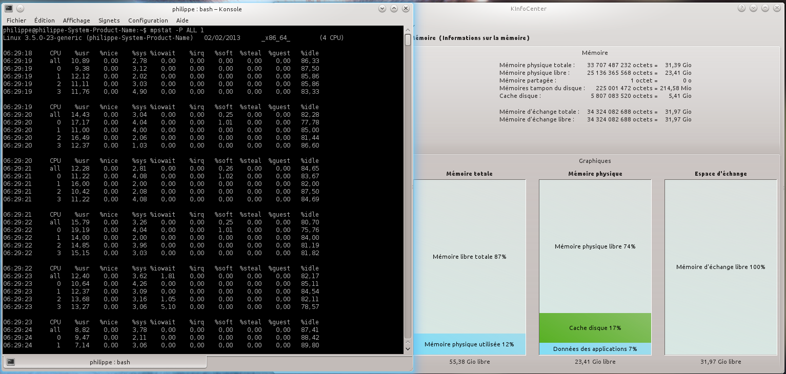Open the Affichage menu in Konsole
The image size is (786, 374).
point(76,20)
